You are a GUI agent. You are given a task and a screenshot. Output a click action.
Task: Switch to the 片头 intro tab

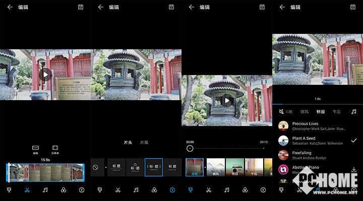coord(128,142)
